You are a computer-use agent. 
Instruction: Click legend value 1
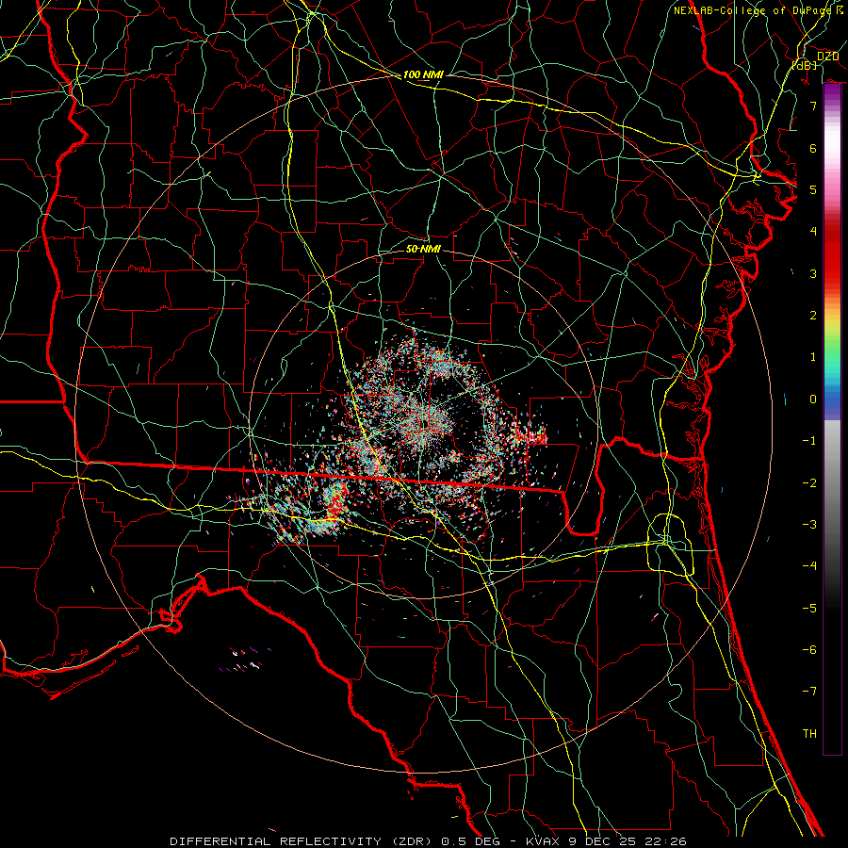(813, 357)
